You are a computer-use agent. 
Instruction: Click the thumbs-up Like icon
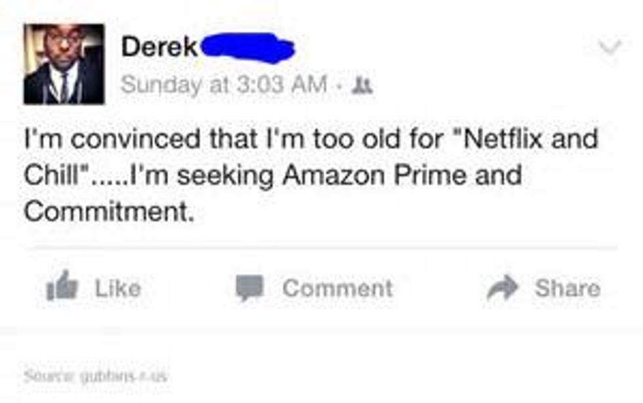tap(62, 287)
